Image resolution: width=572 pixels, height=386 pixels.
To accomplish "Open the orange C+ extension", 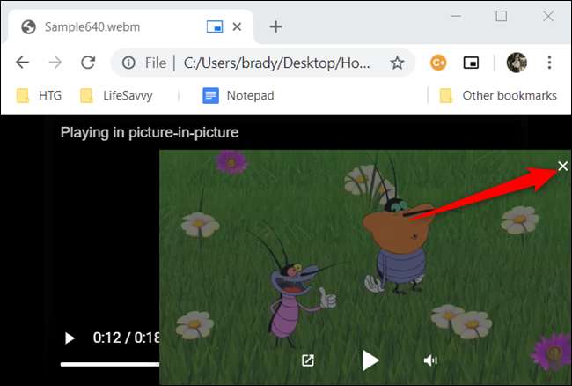I will click(x=437, y=63).
